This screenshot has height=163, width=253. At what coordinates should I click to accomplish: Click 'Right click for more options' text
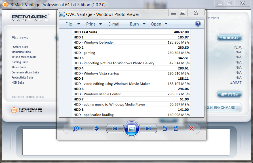click(x=28, y=97)
